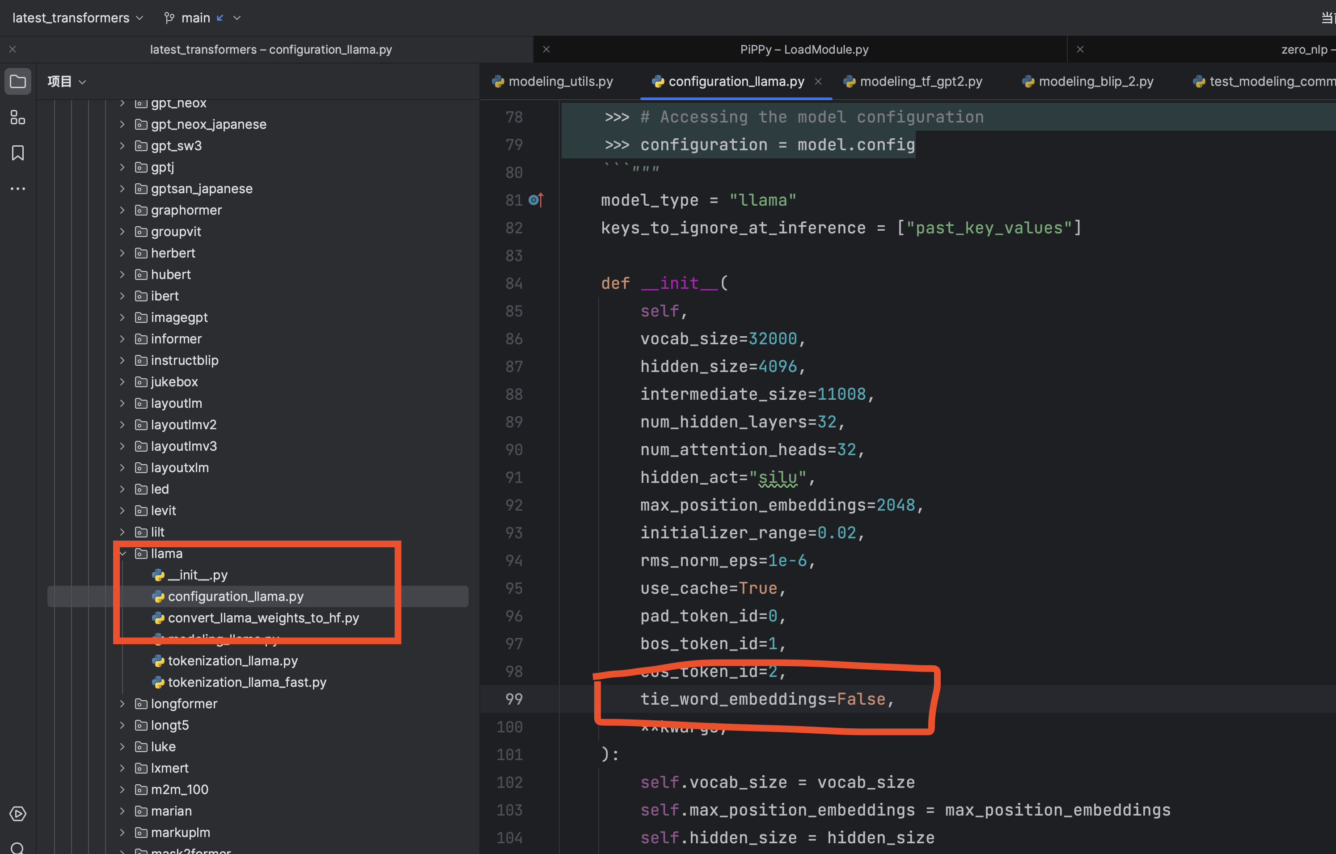Open the Project tool window folder icon
This screenshot has width=1336, height=854.
[x=18, y=81]
